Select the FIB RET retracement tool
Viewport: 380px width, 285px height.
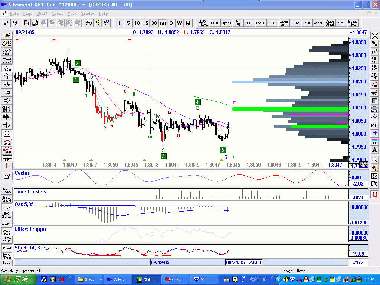point(375,60)
